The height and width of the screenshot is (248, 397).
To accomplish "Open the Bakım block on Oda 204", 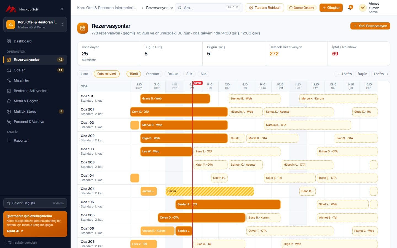I will click(210, 191).
